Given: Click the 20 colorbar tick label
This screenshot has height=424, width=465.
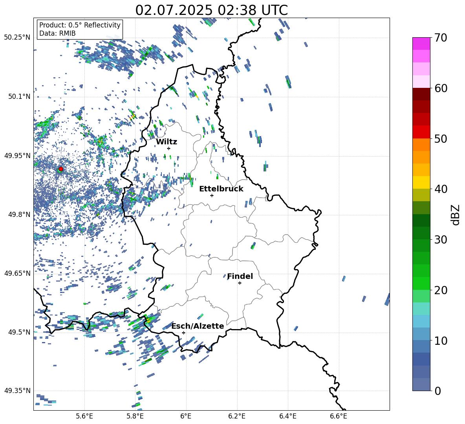Looking at the screenshot, I should coord(441,290).
